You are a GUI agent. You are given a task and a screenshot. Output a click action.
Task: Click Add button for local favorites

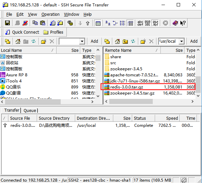94,41
